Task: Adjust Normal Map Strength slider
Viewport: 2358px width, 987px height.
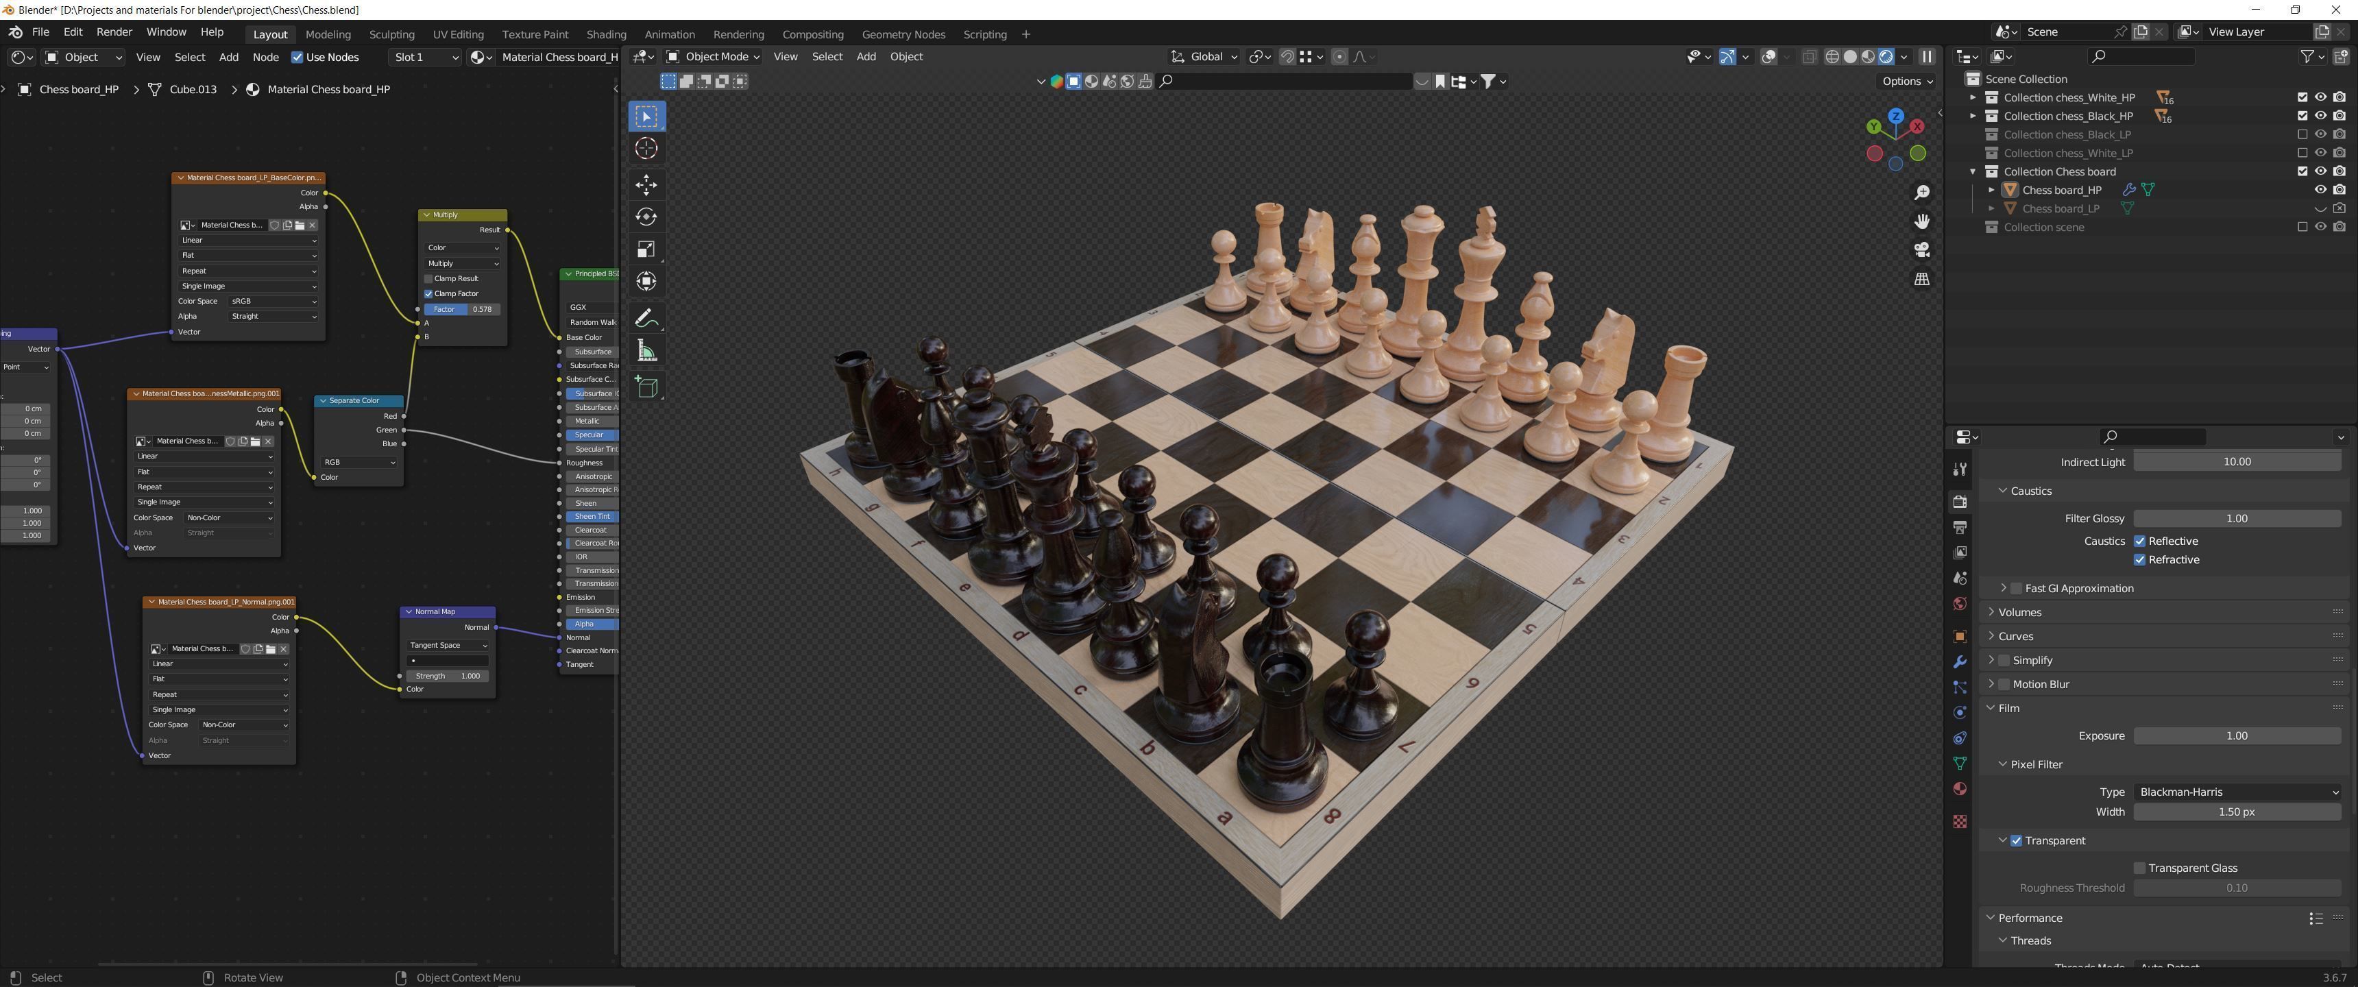Action: [x=448, y=676]
